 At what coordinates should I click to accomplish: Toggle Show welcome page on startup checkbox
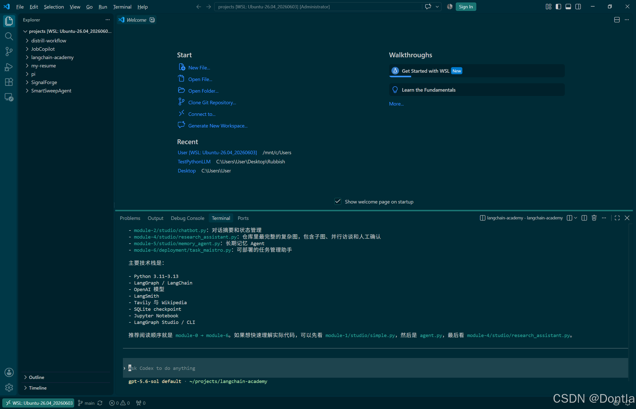coord(338,201)
